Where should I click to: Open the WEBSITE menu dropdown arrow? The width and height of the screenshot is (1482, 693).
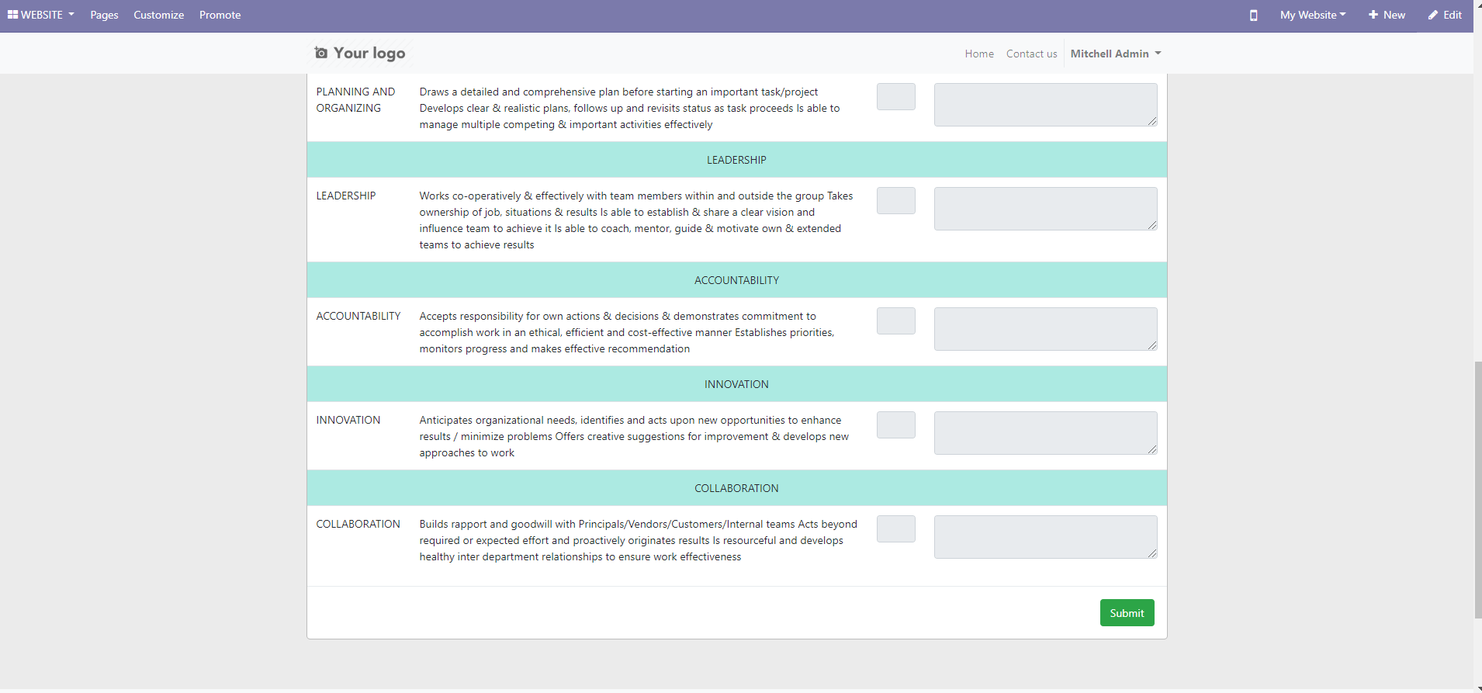[71, 14]
